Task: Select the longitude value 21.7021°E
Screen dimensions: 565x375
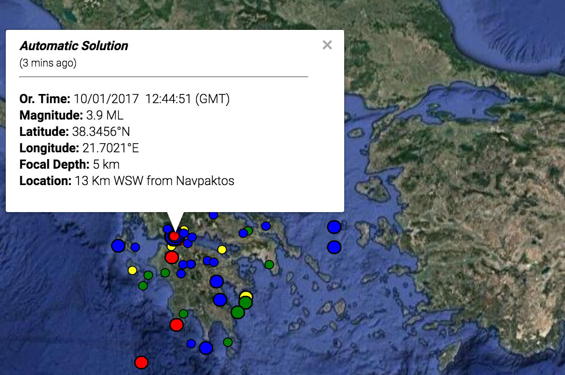Action: click(110, 148)
